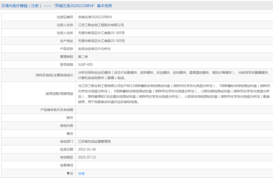Viewport: 273px width, 178px height.
Task: Open the 详情 link in the 注 row
Action: click(x=81, y=174)
